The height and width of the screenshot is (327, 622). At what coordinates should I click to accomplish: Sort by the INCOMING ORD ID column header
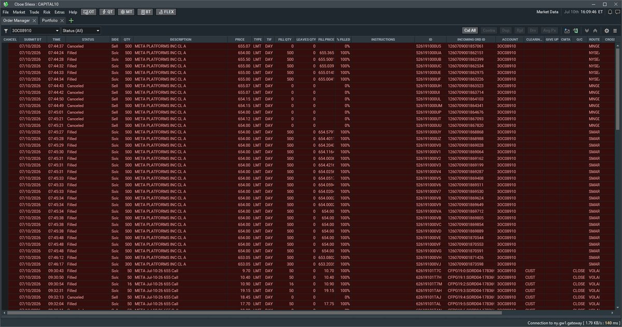click(x=471, y=39)
